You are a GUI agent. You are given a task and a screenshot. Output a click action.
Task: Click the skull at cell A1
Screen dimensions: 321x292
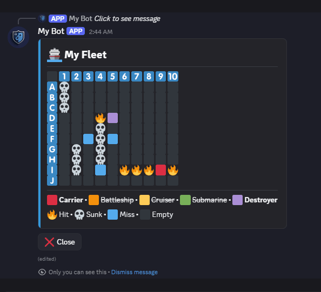coord(64,87)
